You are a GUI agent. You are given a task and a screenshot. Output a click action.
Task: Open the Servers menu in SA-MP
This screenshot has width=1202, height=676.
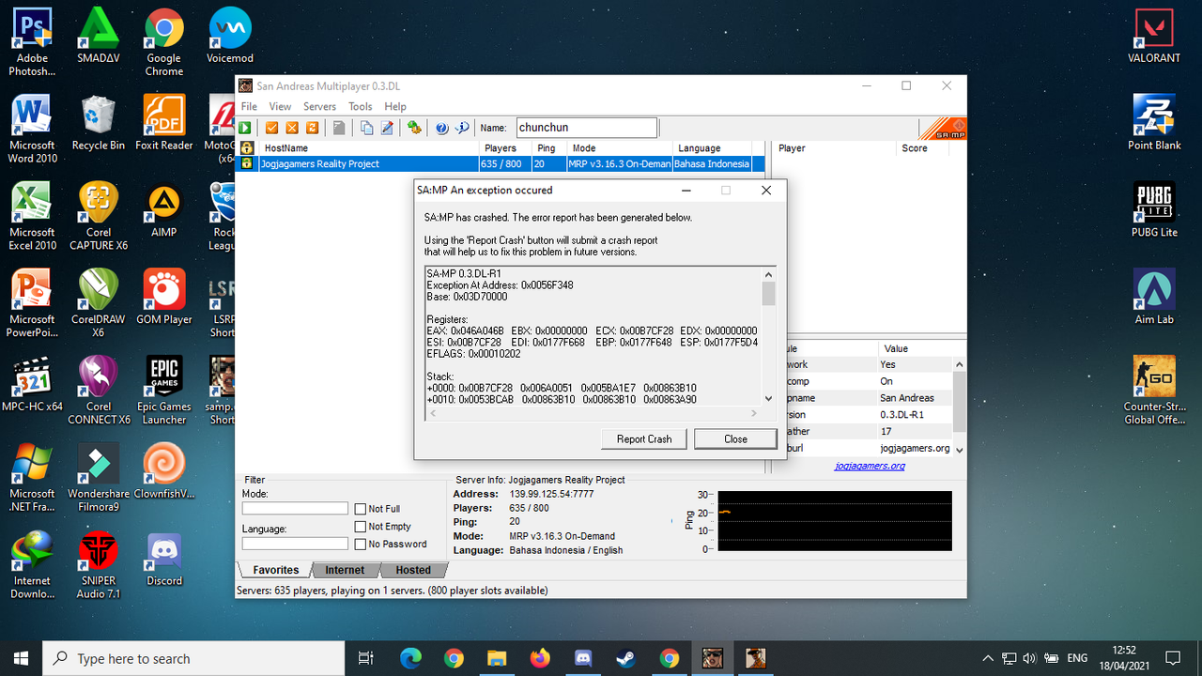tap(319, 107)
